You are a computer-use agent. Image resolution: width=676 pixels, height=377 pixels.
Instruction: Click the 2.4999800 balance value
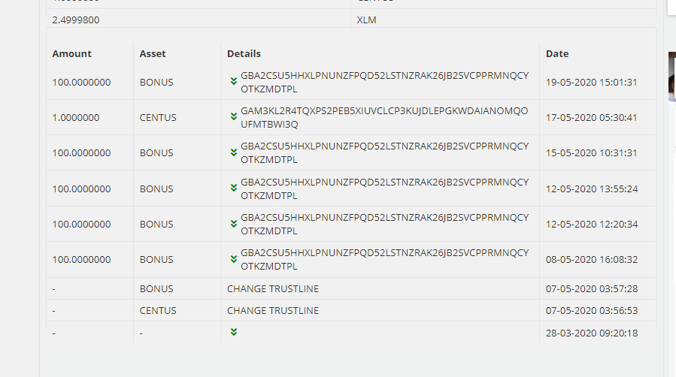(76, 20)
